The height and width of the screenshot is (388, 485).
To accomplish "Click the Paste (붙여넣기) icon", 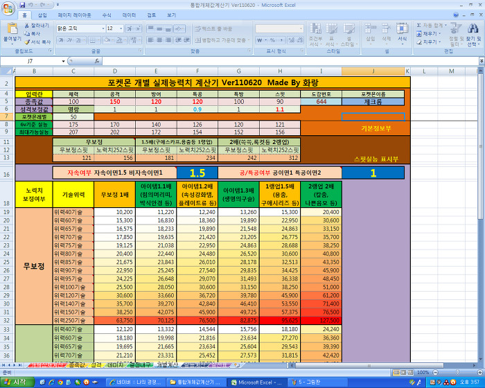I will coord(12,31).
